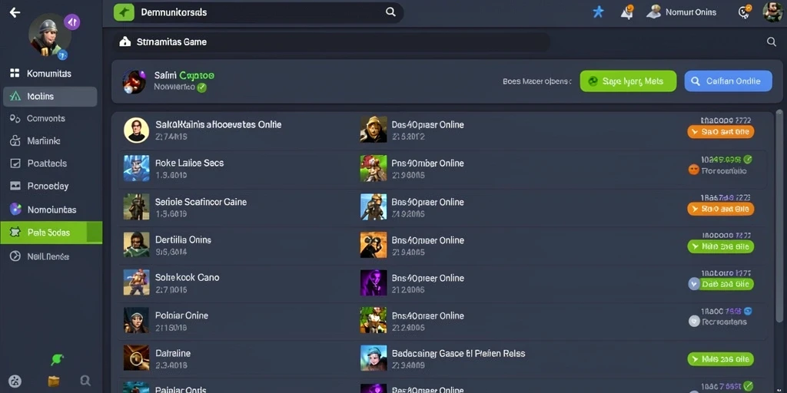
Task: Click the orange face icon in Roke Laiioe row
Action: point(694,170)
